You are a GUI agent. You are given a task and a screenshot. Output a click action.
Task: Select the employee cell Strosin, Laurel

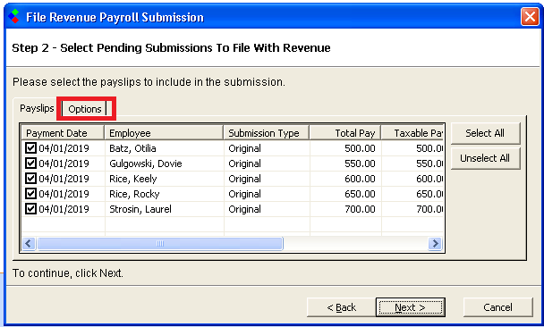(140, 209)
